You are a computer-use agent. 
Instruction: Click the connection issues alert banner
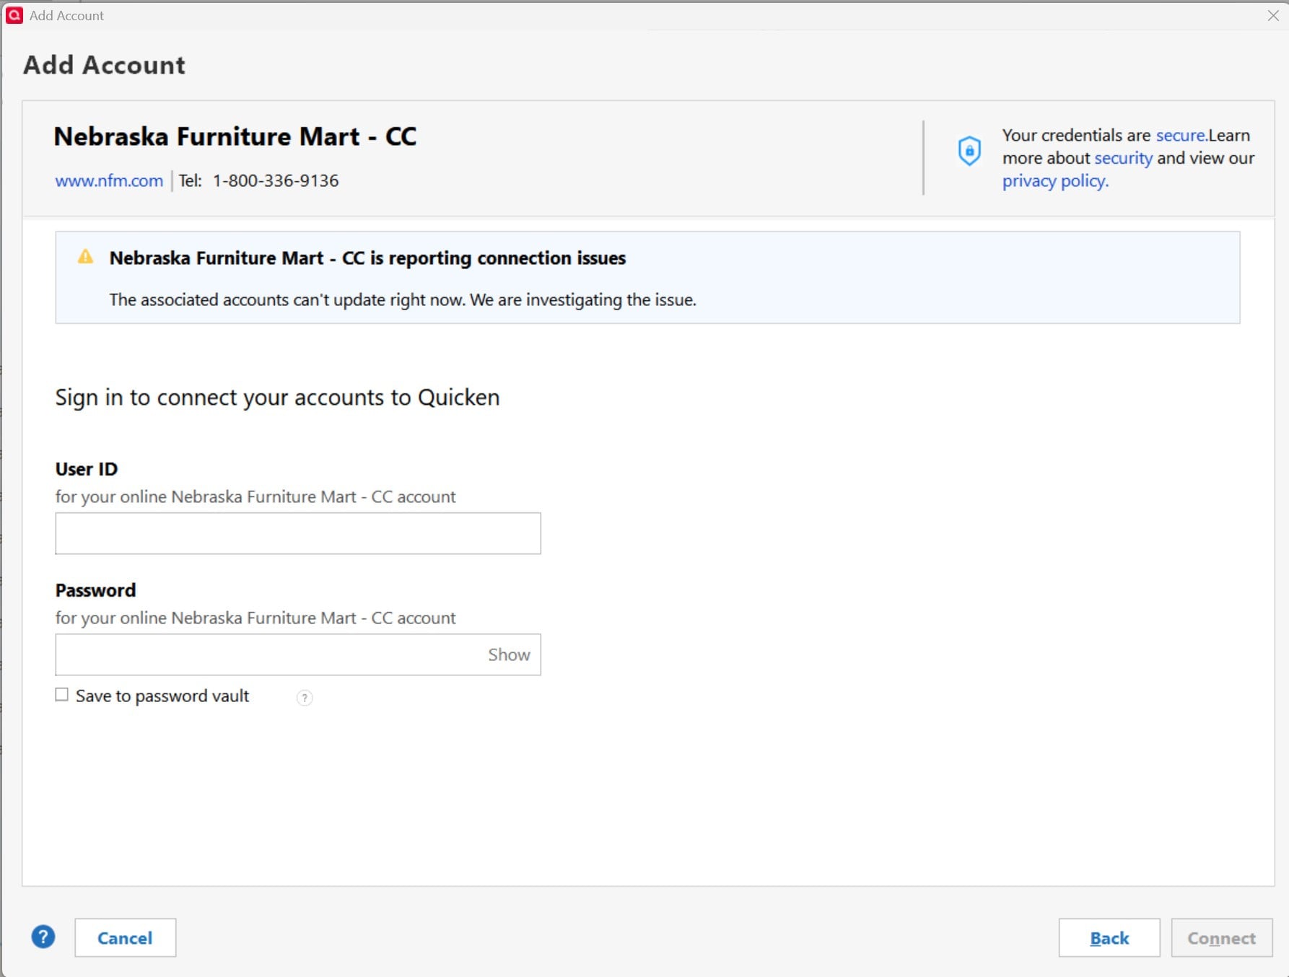coord(647,277)
